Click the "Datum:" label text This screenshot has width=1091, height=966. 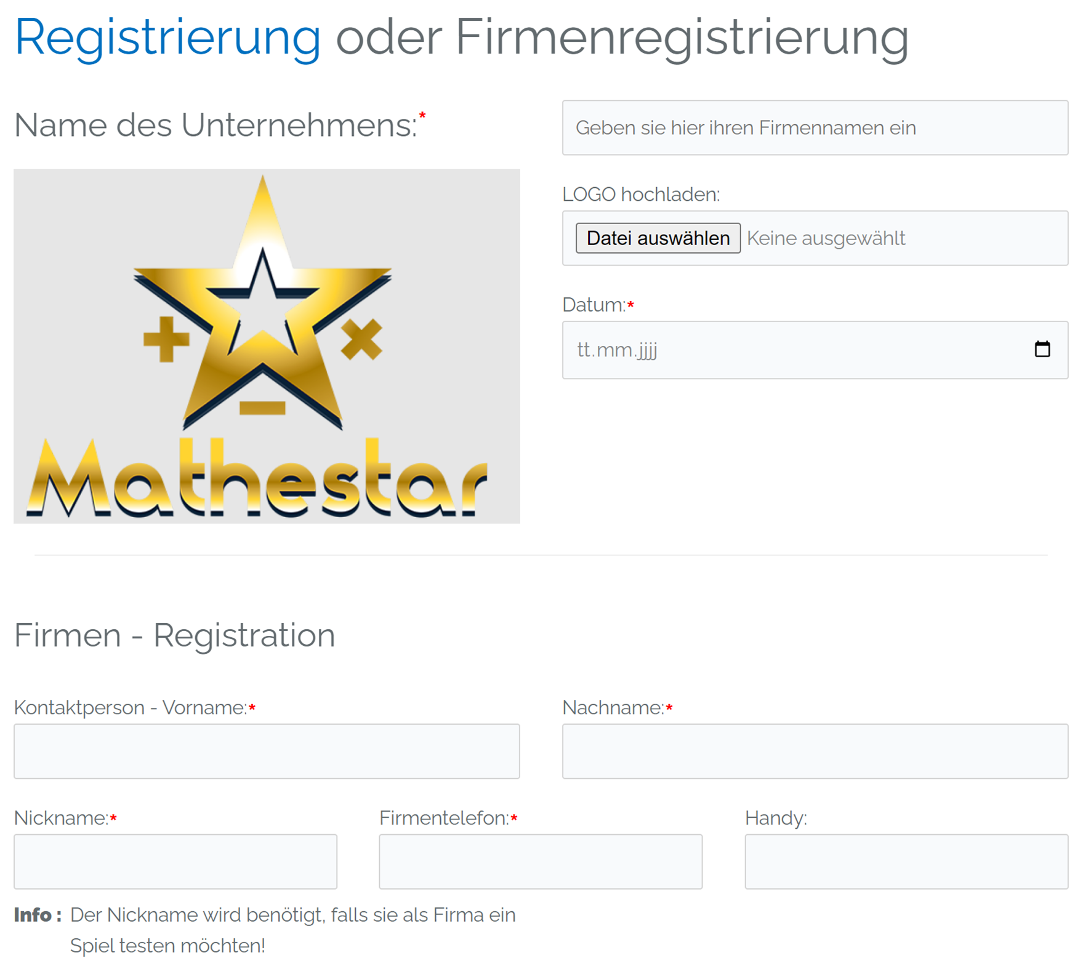coord(594,305)
